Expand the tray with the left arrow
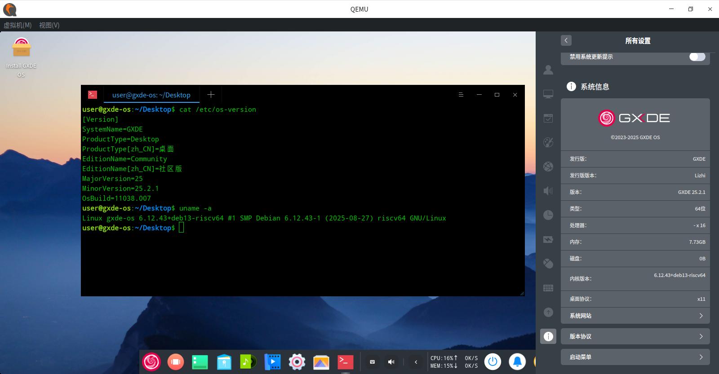This screenshot has height=374, width=719. click(416, 362)
